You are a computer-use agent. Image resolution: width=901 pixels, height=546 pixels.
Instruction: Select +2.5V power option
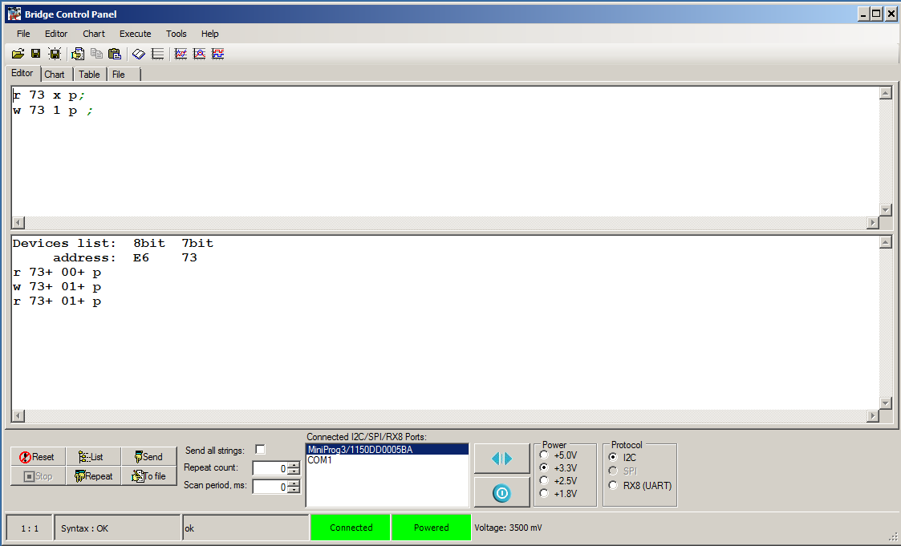544,480
